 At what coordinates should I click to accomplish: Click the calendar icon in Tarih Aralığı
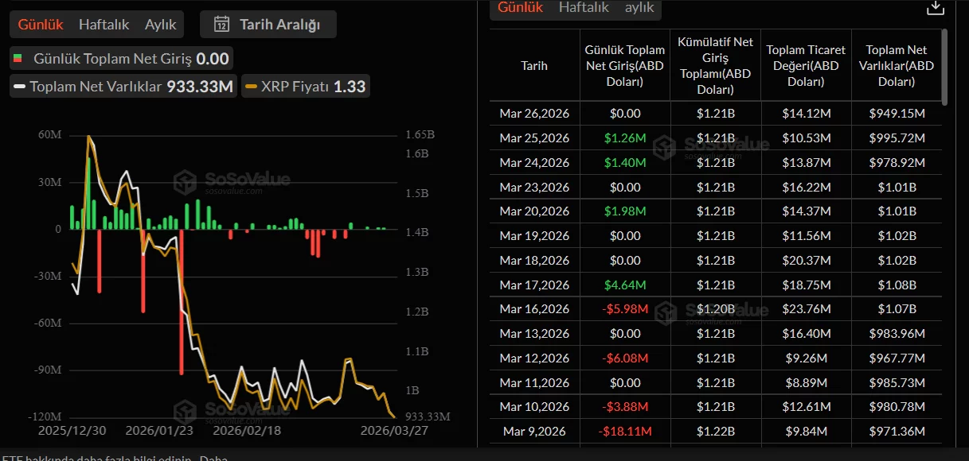[x=222, y=25]
